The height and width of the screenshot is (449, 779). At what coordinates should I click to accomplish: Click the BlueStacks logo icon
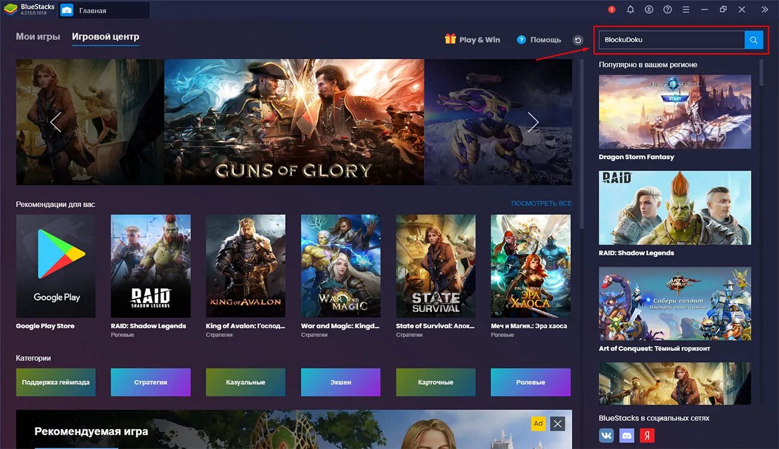point(10,10)
